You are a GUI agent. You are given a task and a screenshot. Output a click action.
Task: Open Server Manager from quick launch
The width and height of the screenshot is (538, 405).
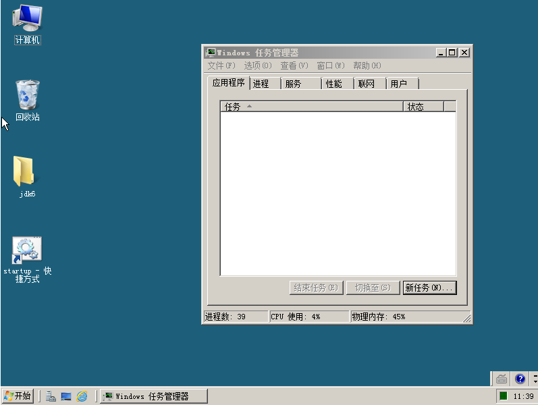coord(51,396)
